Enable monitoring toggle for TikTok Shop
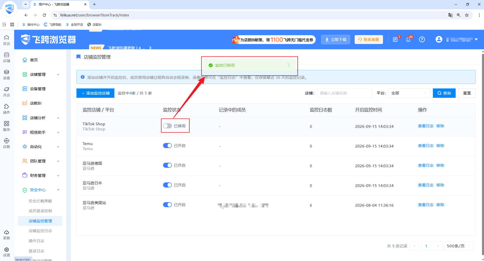The height and width of the screenshot is (261, 484). click(x=167, y=126)
